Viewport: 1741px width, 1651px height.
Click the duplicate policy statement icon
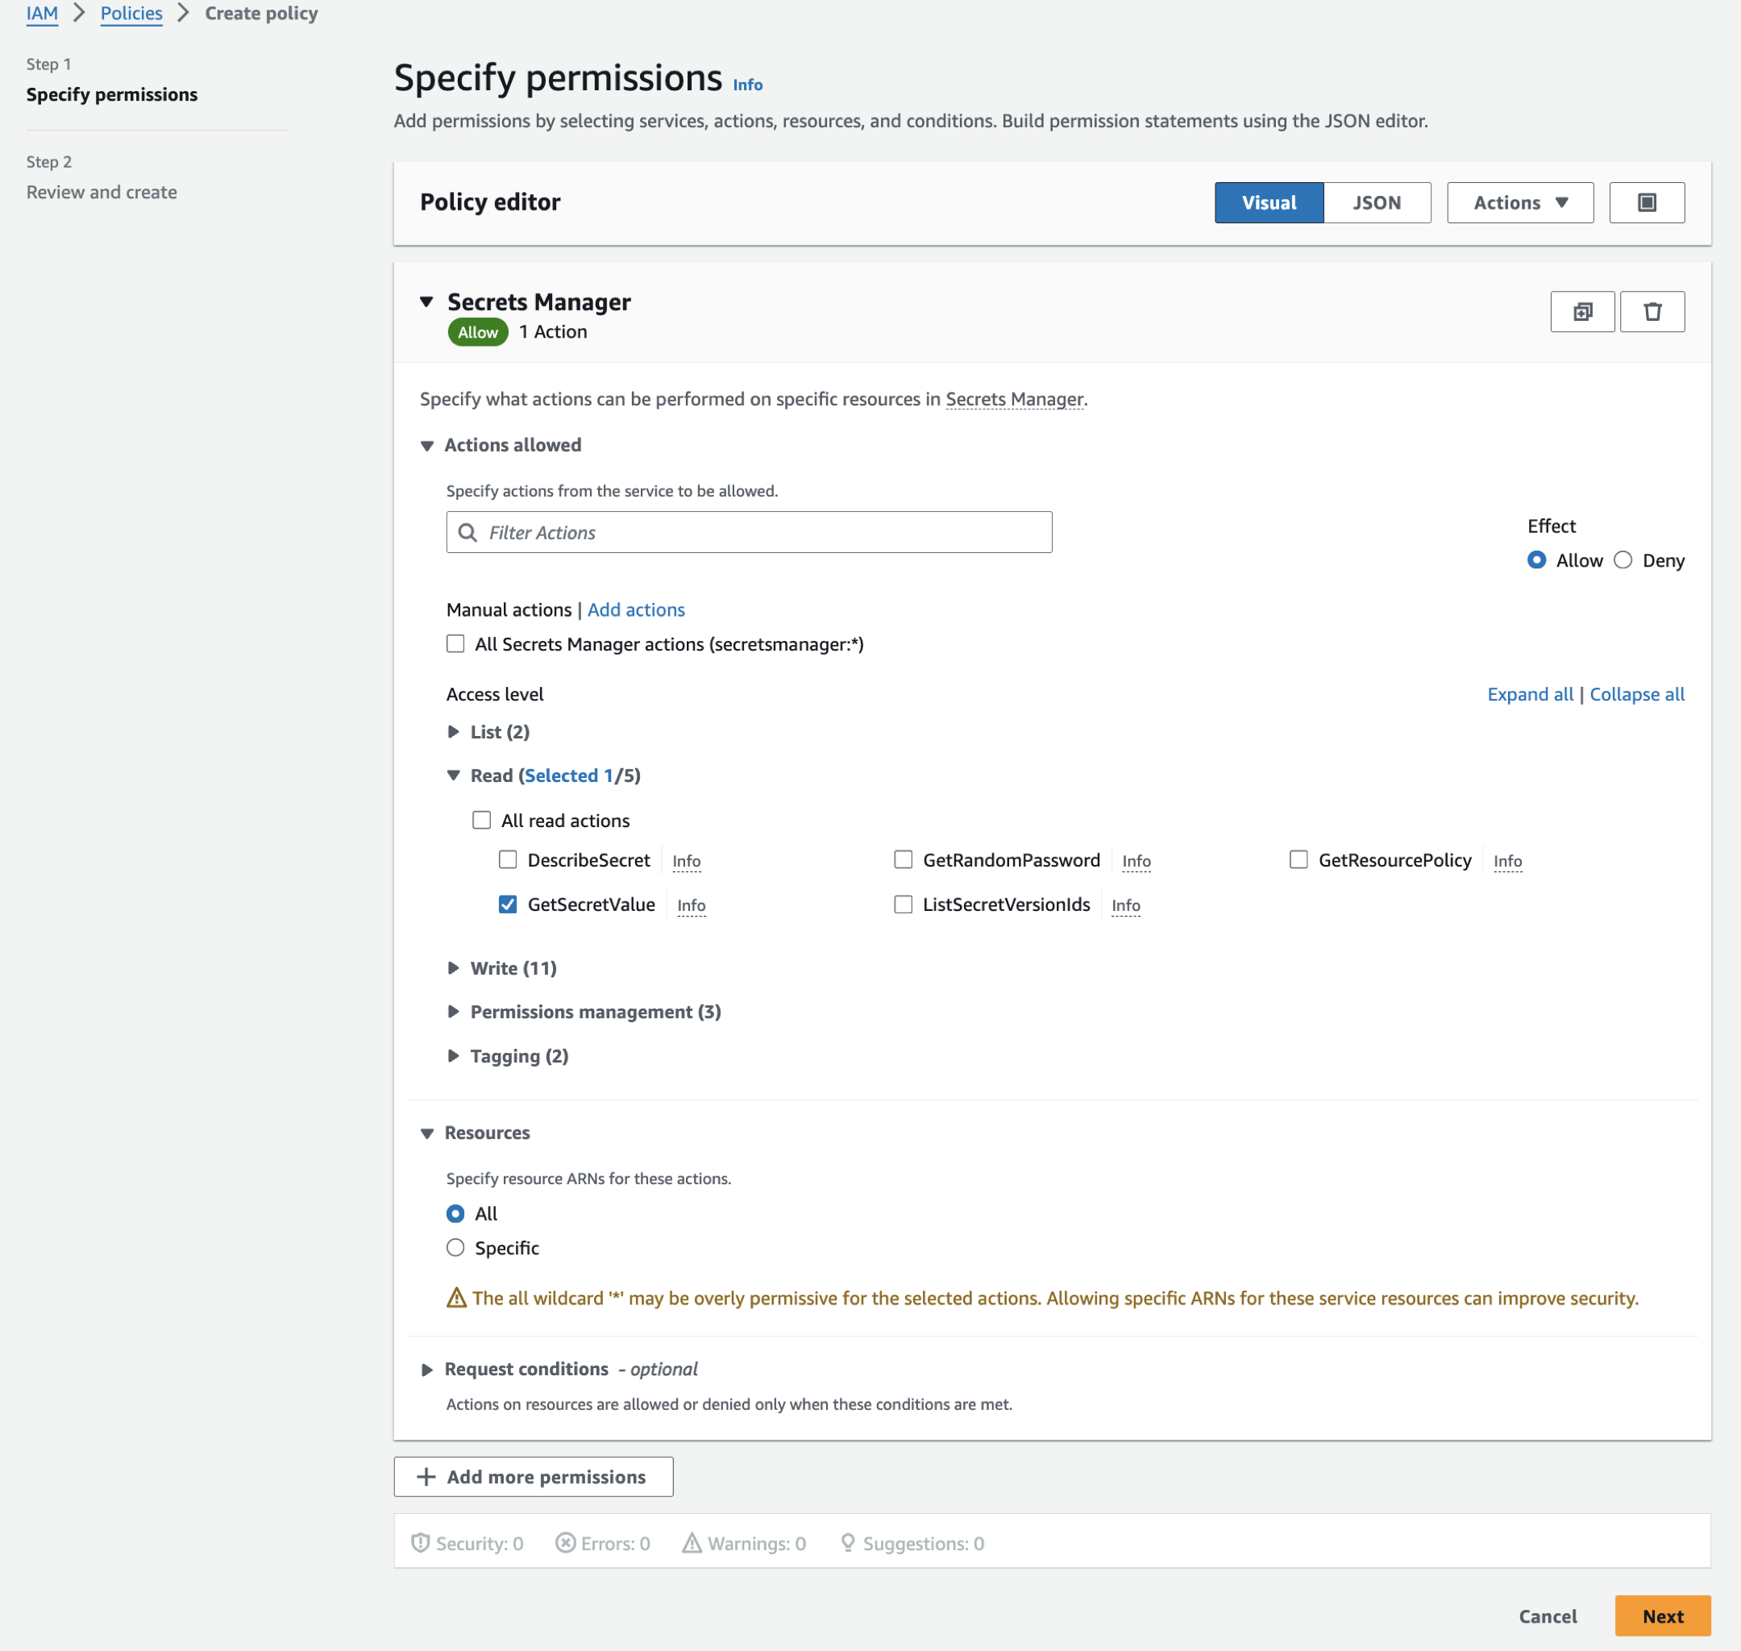[x=1581, y=310]
